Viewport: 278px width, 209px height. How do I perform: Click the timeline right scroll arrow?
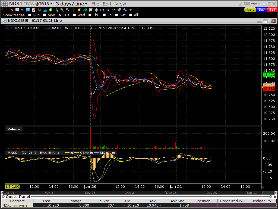276,193
